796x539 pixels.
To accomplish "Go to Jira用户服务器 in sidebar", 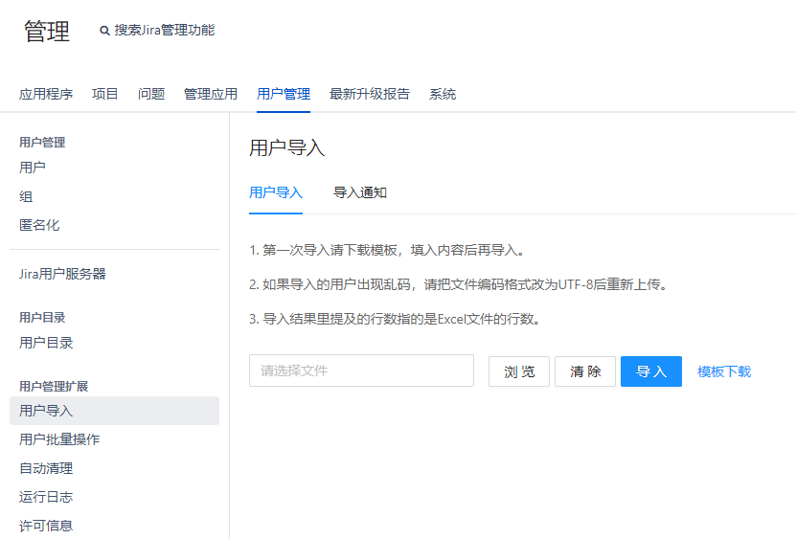I will [62, 274].
